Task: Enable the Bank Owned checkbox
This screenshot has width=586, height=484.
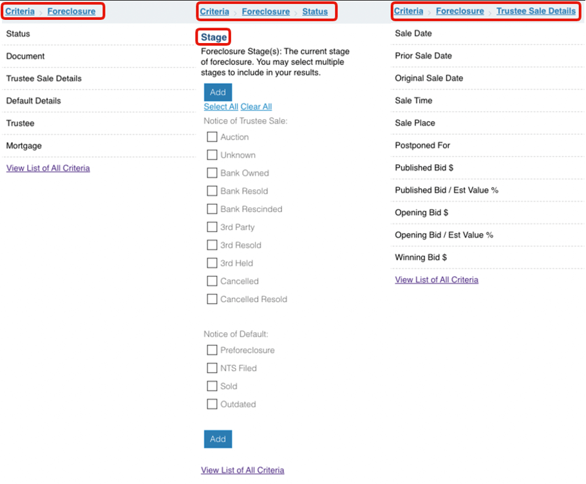Action: click(212, 173)
